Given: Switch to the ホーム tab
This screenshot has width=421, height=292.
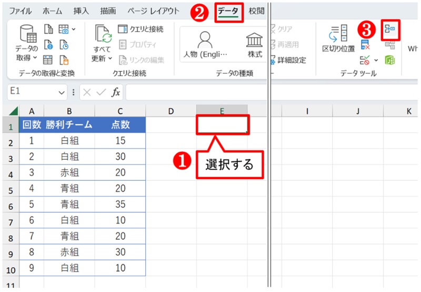Looking at the screenshot, I should (52, 11).
